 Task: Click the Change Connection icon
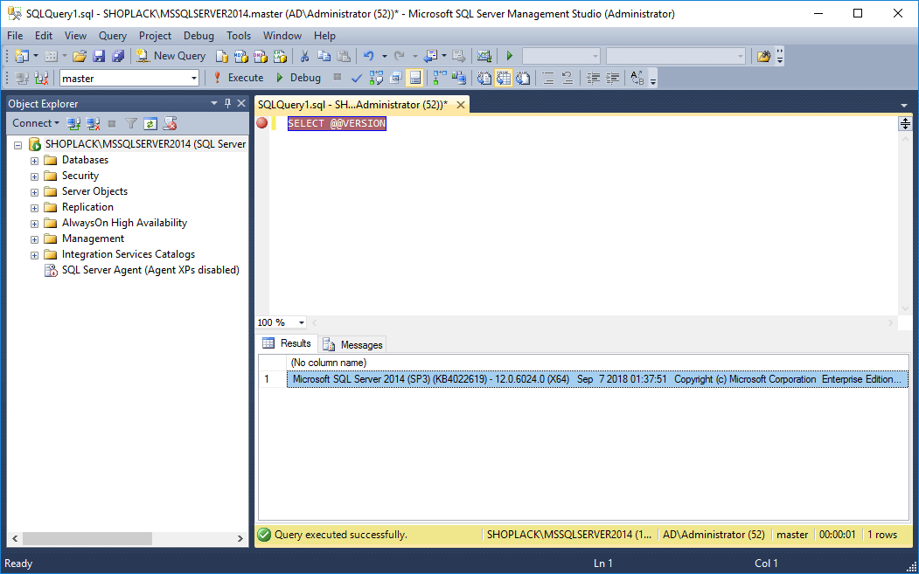pyautogui.click(x=41, y=78)
